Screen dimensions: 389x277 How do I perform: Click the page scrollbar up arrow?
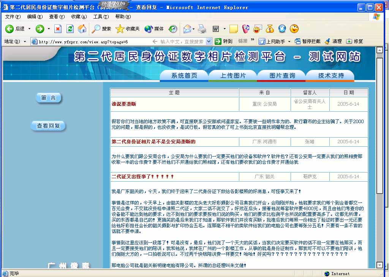click(380, 50)
